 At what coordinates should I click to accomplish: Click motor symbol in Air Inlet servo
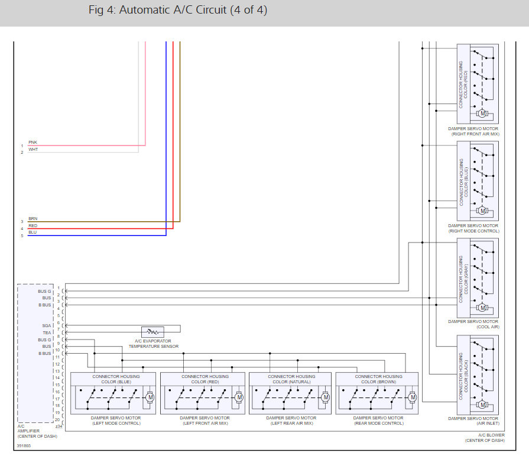point(482,405)
